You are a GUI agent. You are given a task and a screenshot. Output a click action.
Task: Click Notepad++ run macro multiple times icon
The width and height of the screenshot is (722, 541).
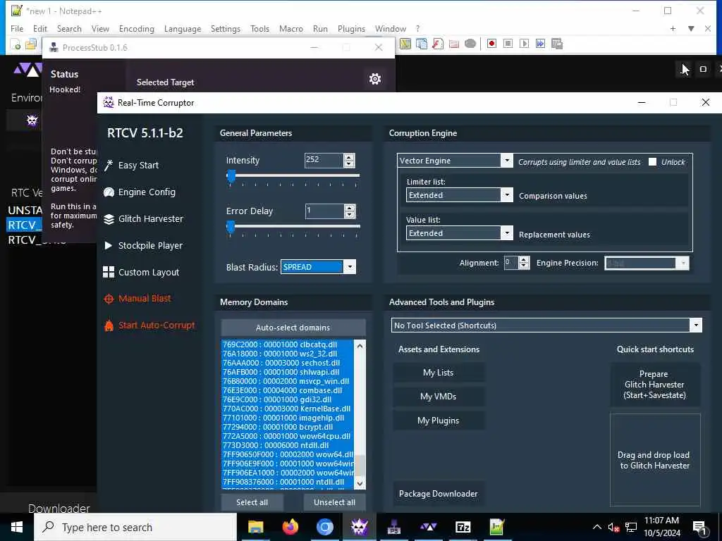(x=540, y=44)
